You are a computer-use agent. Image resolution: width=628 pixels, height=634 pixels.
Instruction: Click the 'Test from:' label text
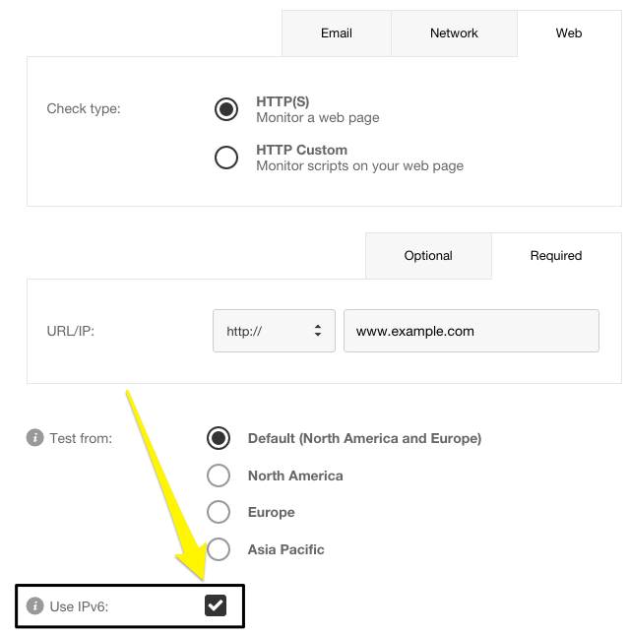[81, 438]
